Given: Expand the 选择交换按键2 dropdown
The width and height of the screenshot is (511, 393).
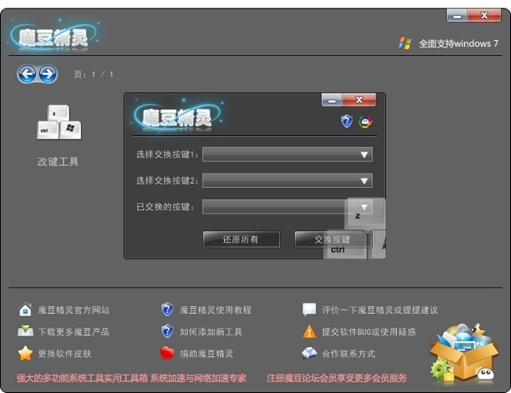Looking at the screenshot, I should coord(288,180).
